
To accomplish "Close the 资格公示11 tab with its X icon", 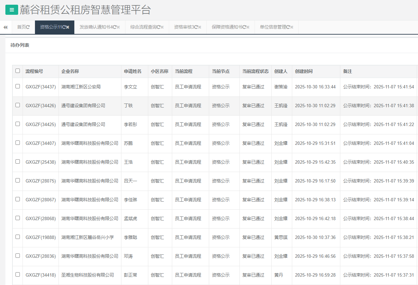I will [x=68, y=27].
